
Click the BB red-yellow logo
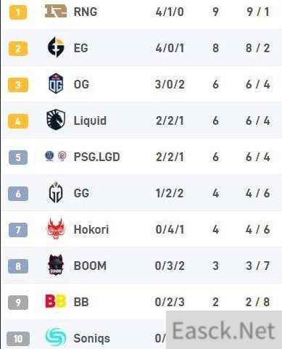[56, 301]
